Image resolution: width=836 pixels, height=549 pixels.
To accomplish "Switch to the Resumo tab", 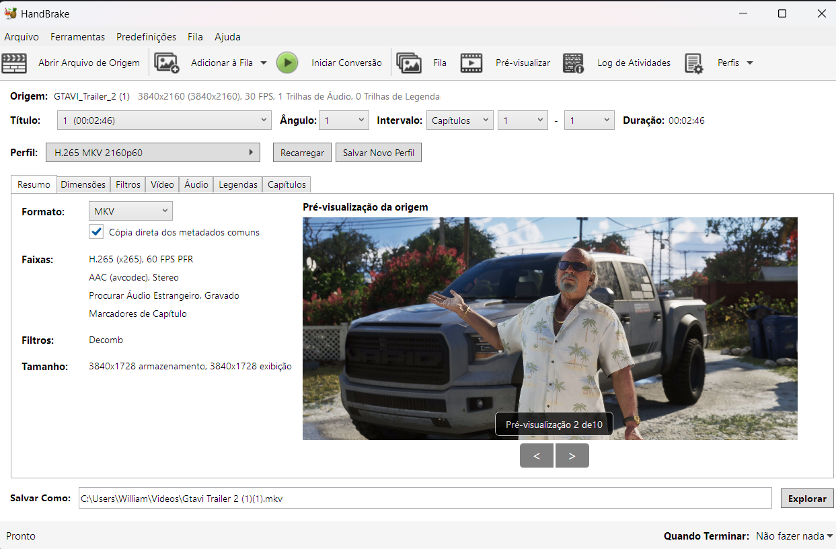I will pyautogui.click(x=34, y=184).
